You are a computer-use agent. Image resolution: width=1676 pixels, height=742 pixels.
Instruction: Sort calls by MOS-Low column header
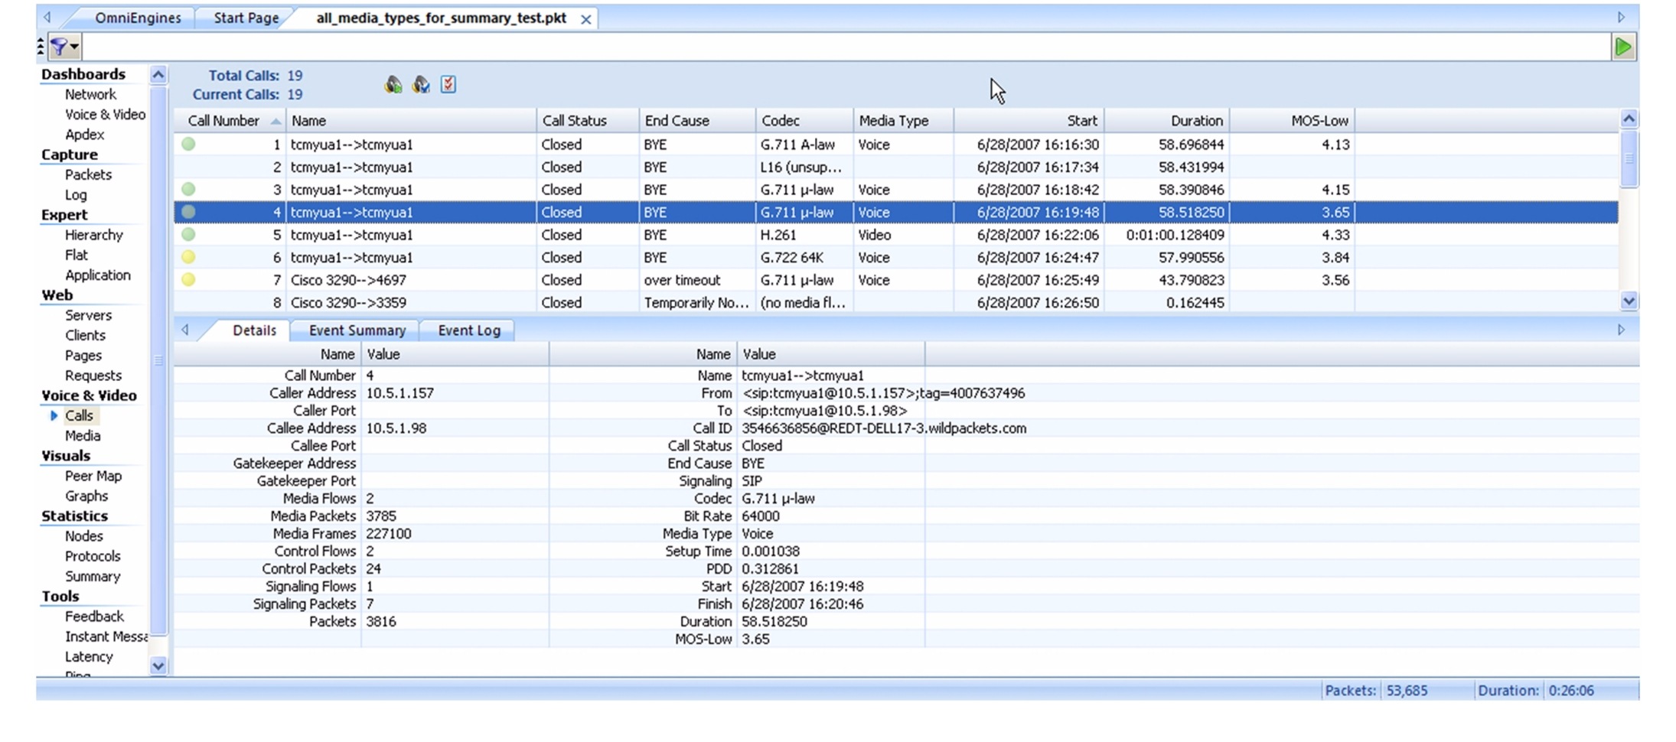(x=1319, y=121)
